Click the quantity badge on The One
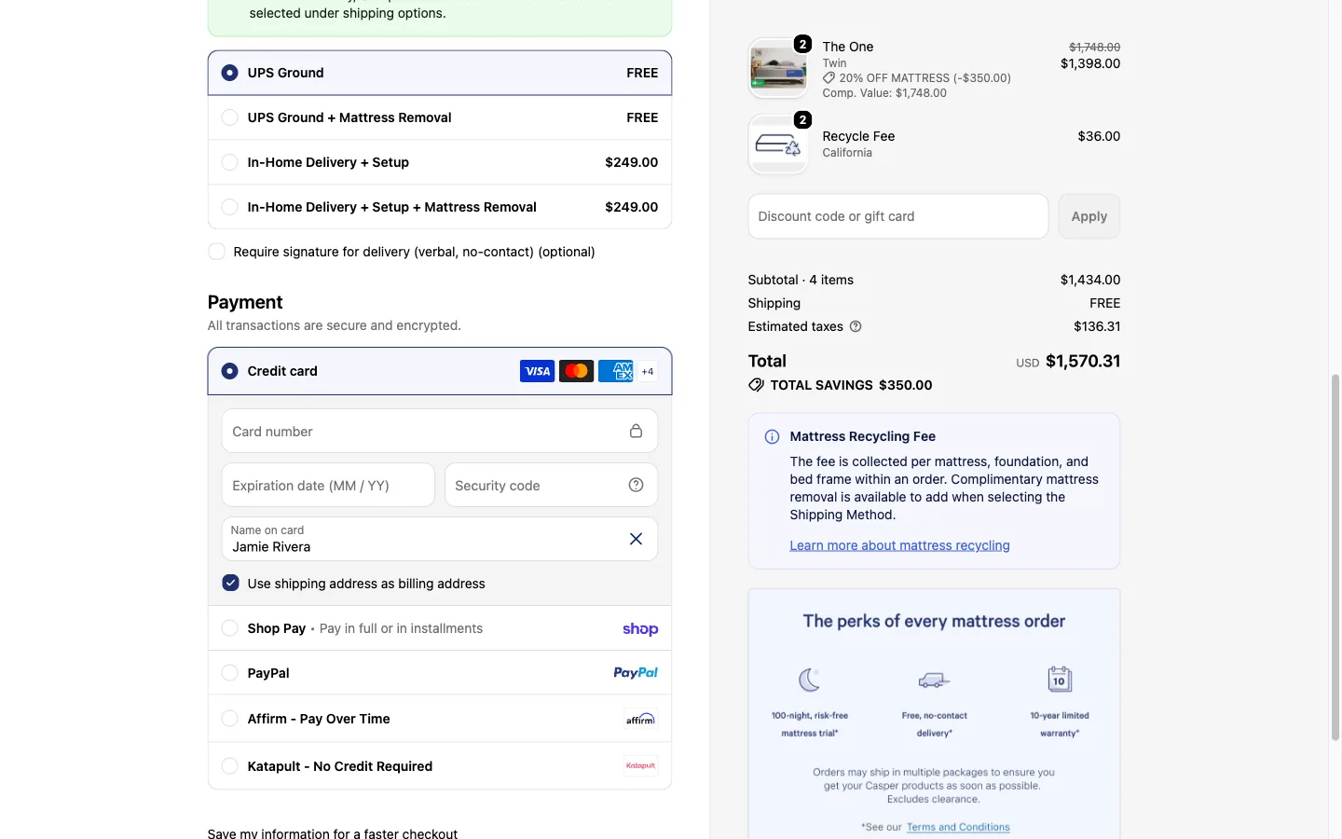1342x839 pixels. pyautogui.click(x=802, y=44)
